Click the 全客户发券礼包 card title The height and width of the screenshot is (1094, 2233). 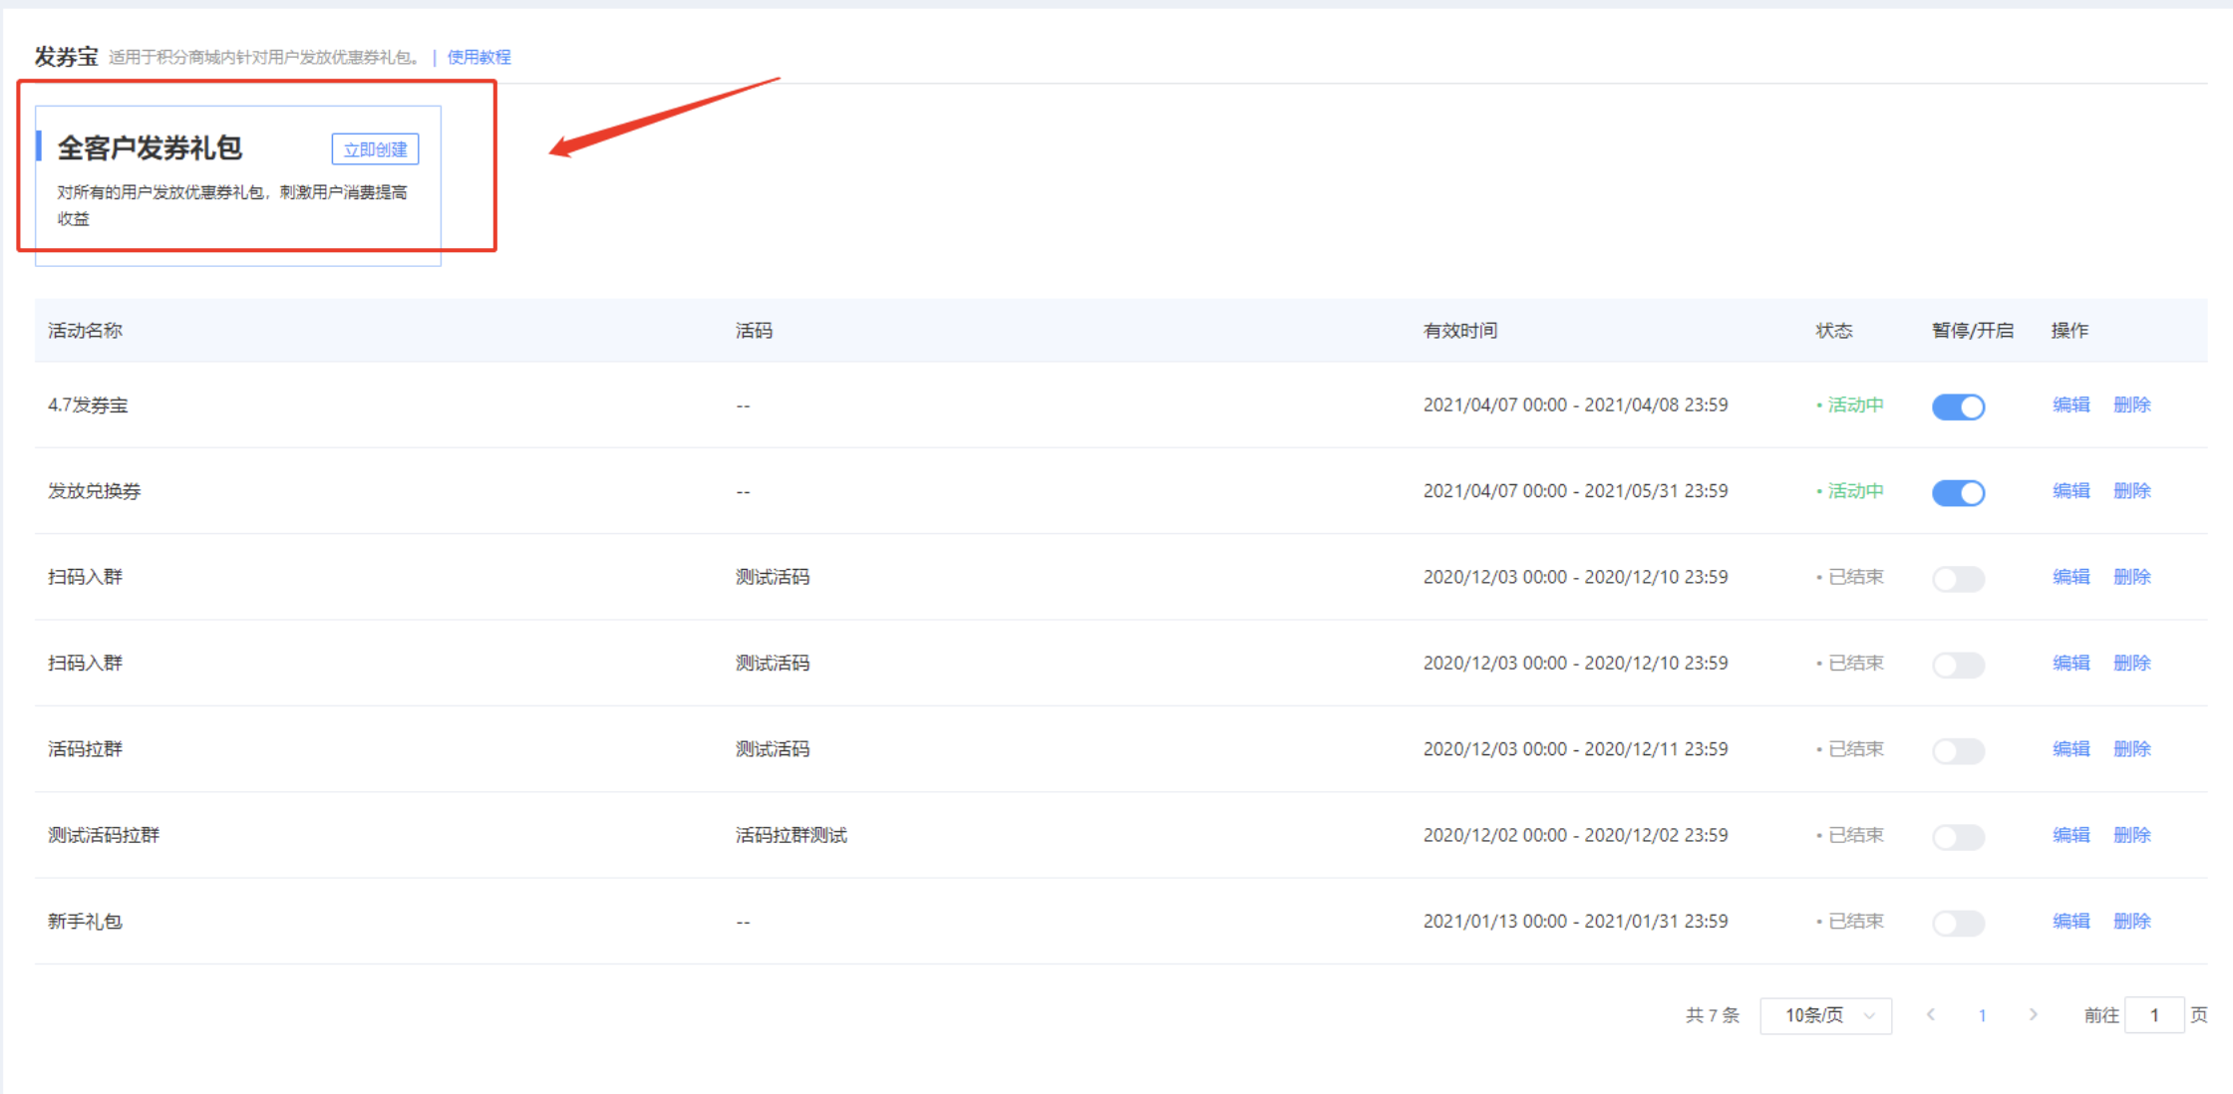coord(150,148)
